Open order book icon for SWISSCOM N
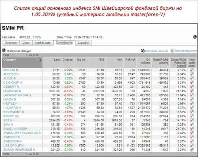198x157 pixels. coord(192,141)
